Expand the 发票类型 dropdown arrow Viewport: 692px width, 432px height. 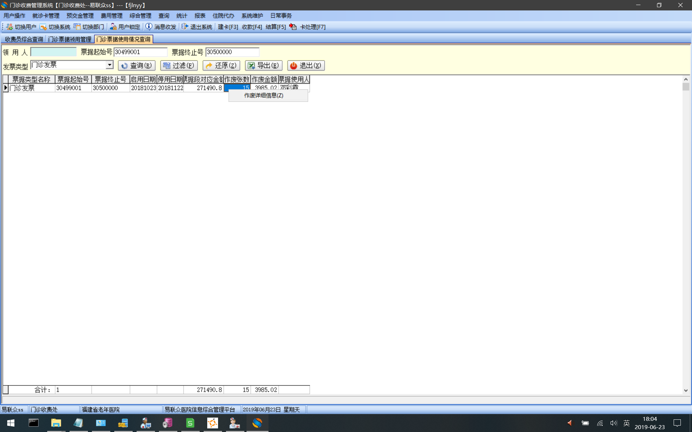109,65
